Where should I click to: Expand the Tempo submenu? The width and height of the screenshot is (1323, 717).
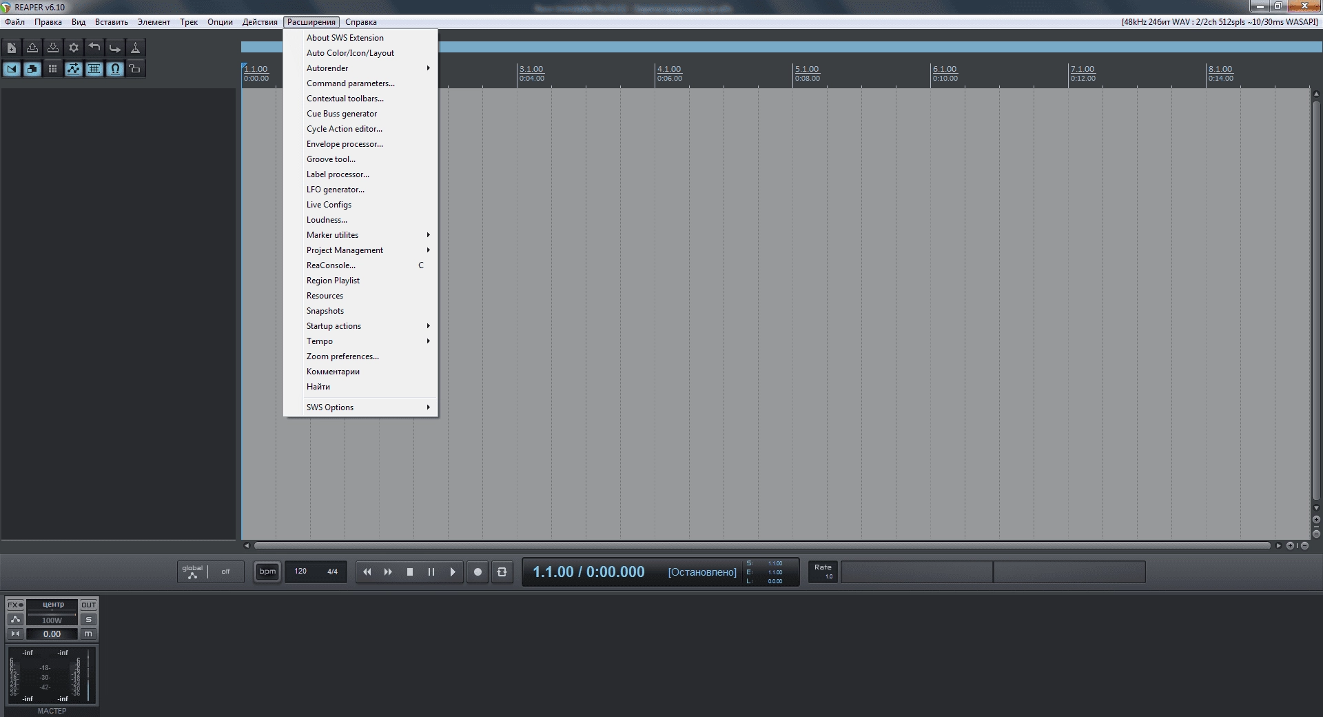[360, 341]
